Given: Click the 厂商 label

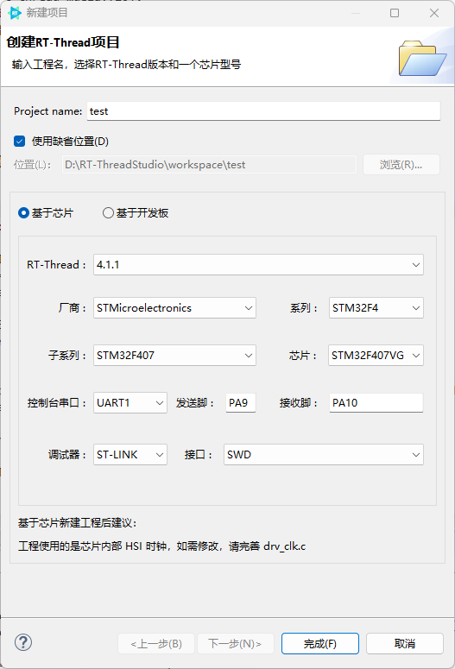Looking at the screenshot, I should [x=73, y=307].
